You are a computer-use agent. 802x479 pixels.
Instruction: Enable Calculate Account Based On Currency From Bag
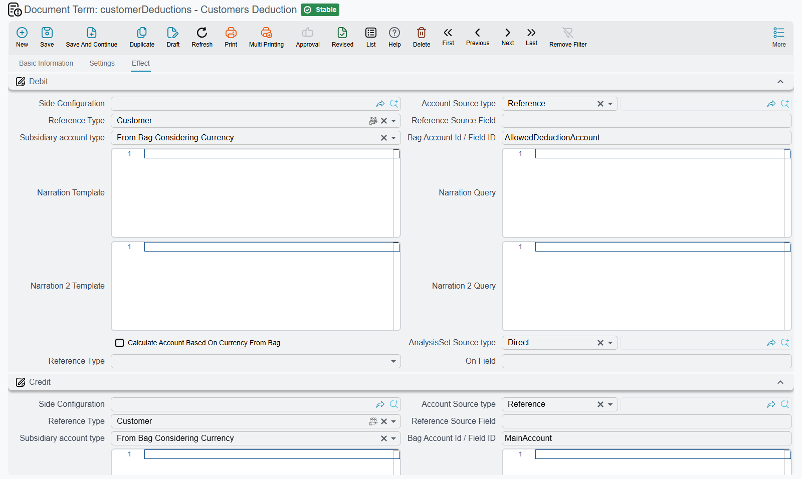click(x=119, y=343)
